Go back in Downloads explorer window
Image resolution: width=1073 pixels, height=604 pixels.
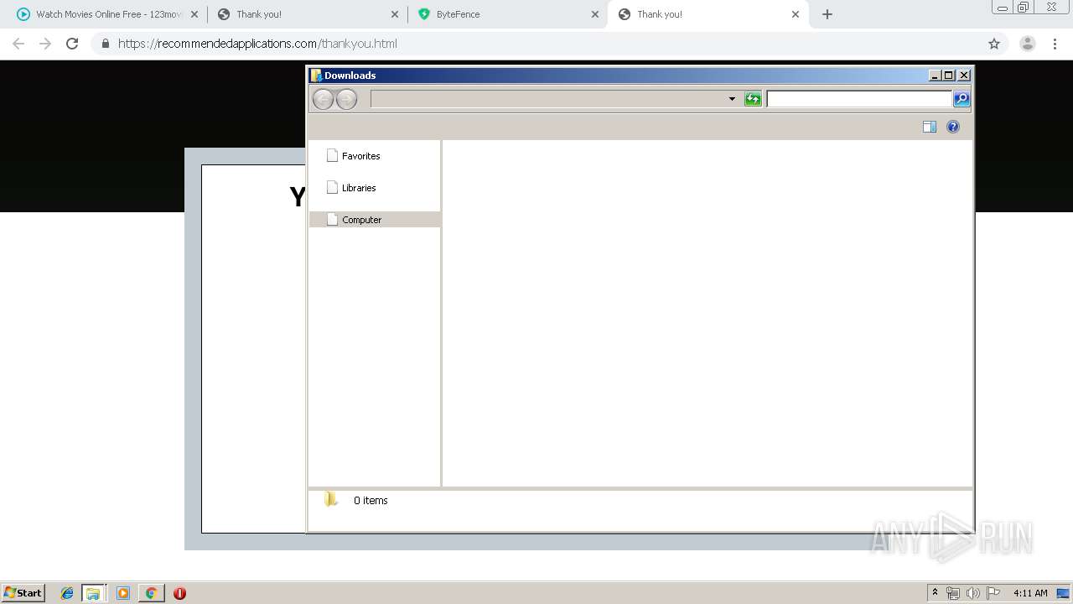pos(323,99)
